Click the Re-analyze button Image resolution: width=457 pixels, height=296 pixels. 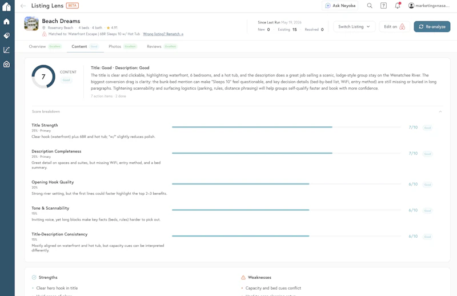tap(432, 26)
